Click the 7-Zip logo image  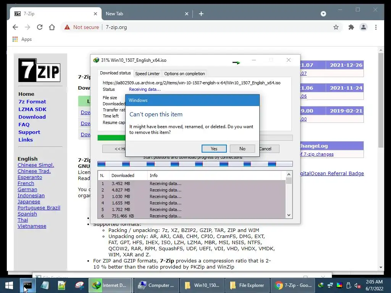[x=39, y=70]
